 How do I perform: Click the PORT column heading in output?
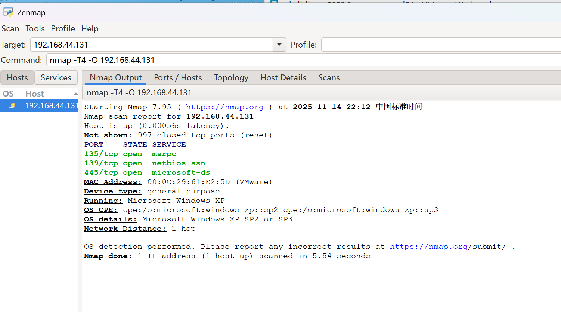tap(94, 144)
